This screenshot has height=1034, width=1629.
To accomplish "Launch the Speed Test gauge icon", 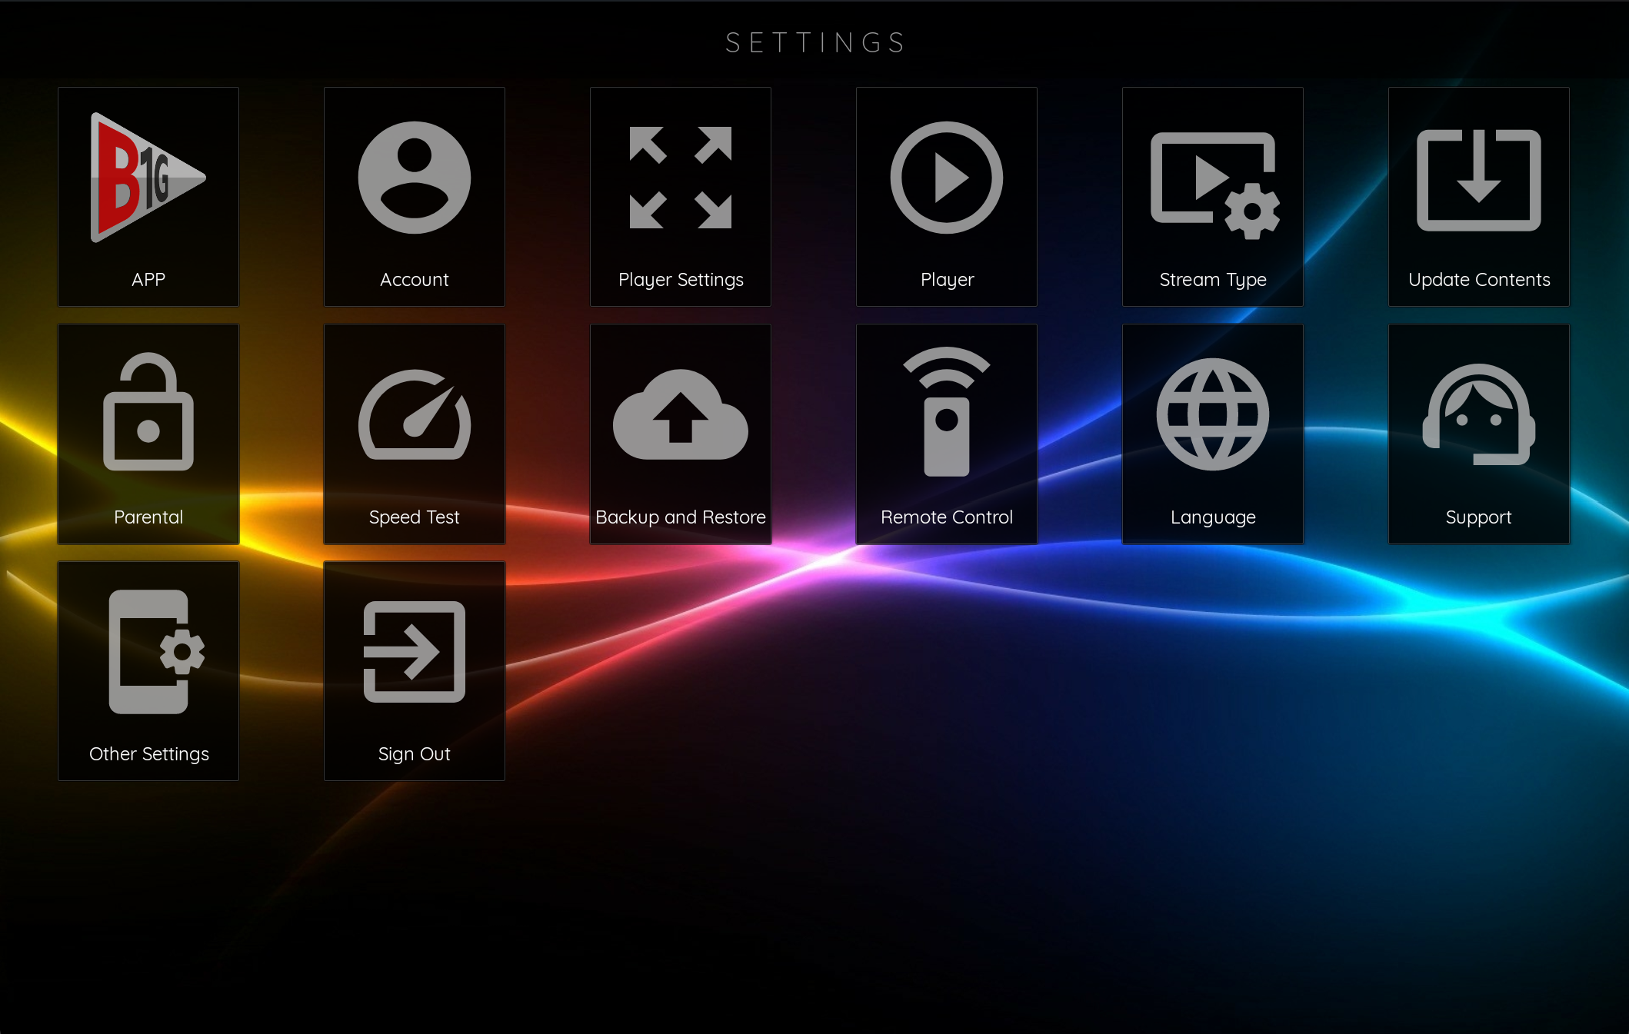I will 414,415.
